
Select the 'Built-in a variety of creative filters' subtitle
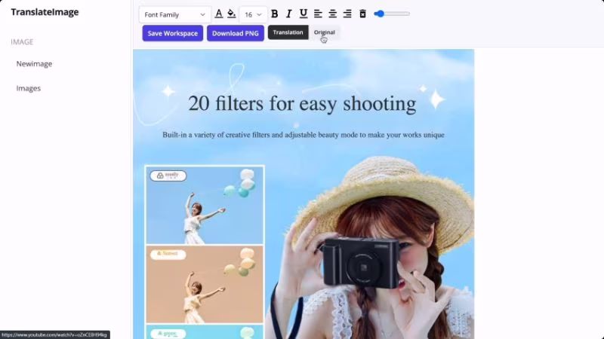(x=304, y=135)
